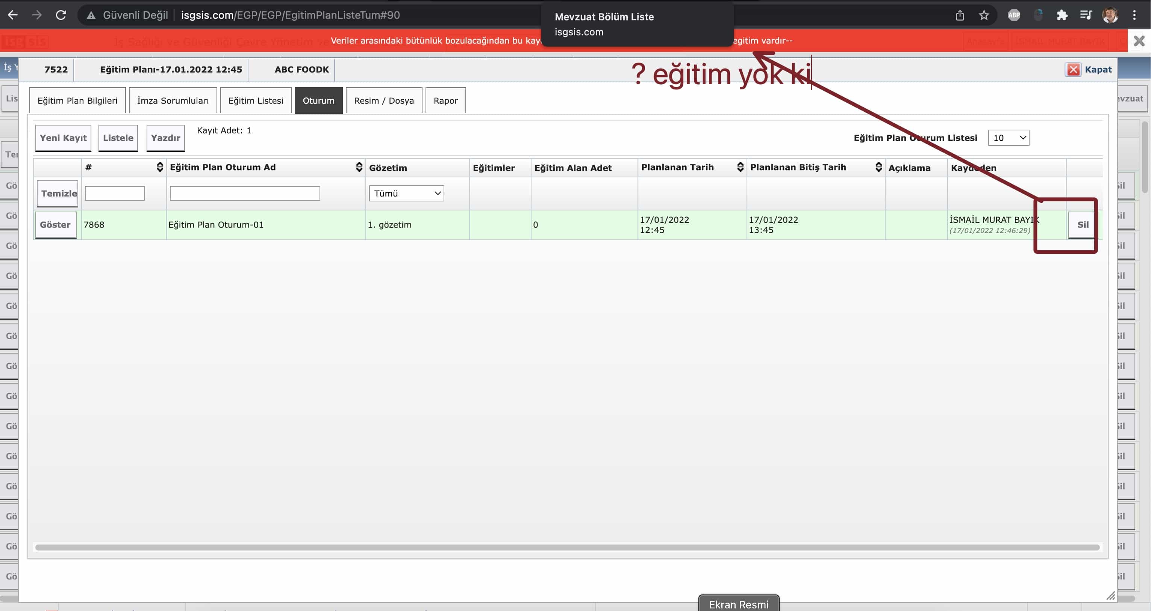Viewport: 1151px width, 611px height.
Task: Open the share page icon
Action: click(x=959, y=15)
